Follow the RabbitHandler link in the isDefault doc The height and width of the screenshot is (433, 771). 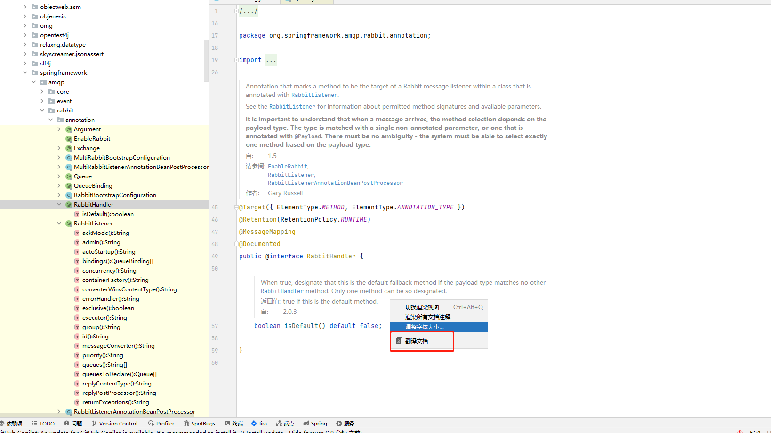pos(282,291)
